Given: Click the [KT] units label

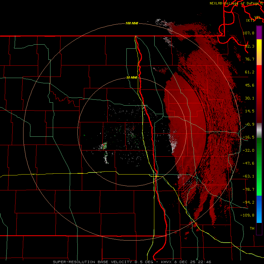Looking at the screenshot, I should pos(251,20).
